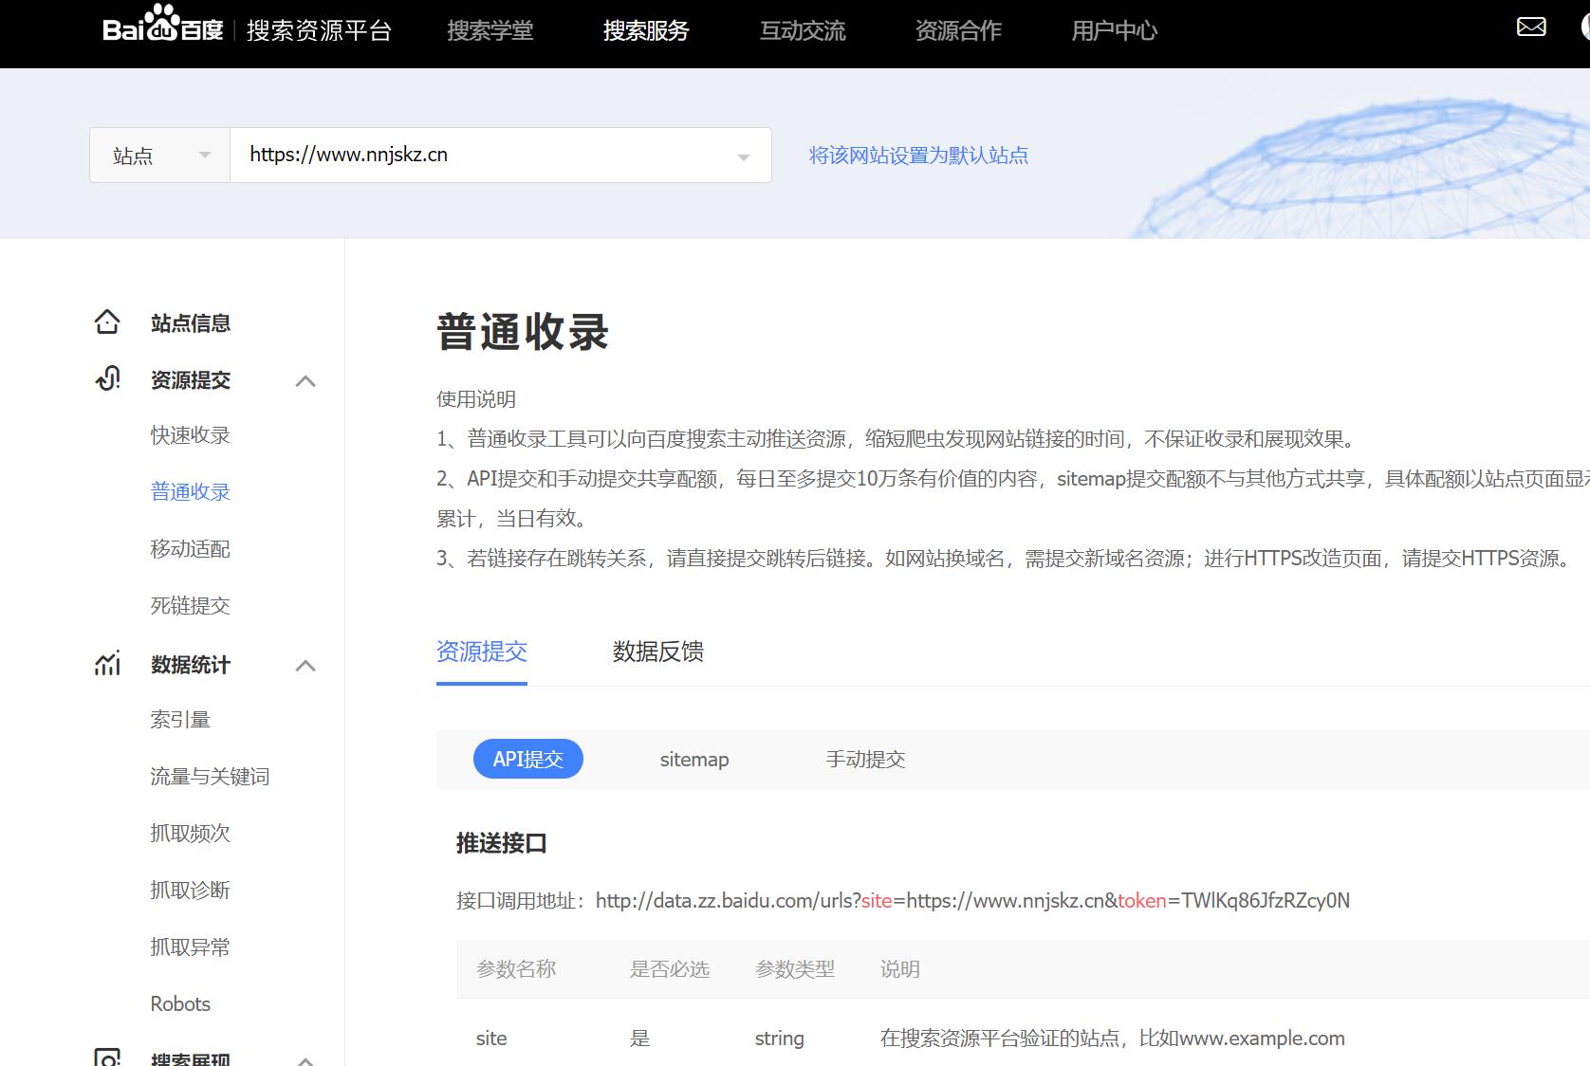This screenshot has width=1590, height=1066.
Task: Click the 推送接口 heading
Action: pyautogui.click(x=502, y=843)
